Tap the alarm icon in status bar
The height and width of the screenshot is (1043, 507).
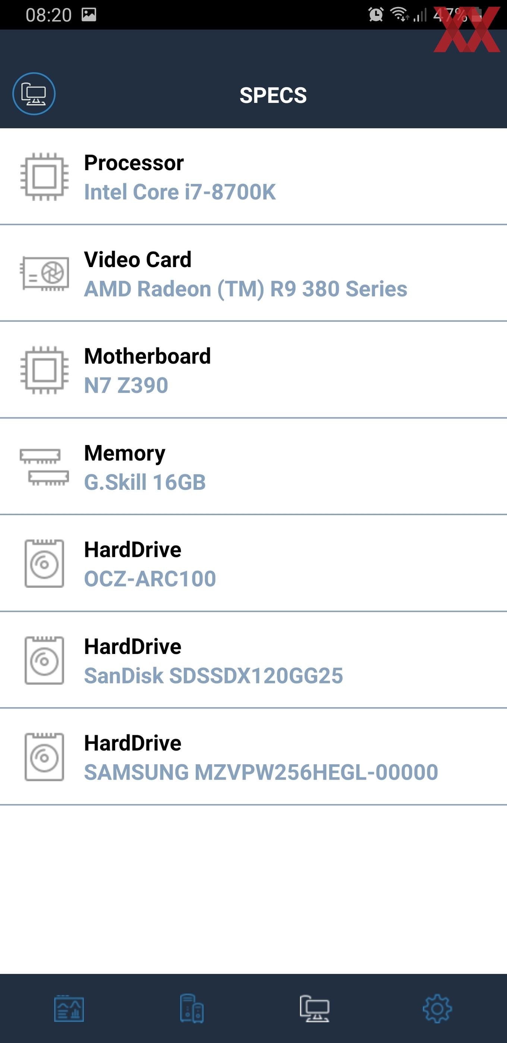pyautogui.click(x=376, y=15)
